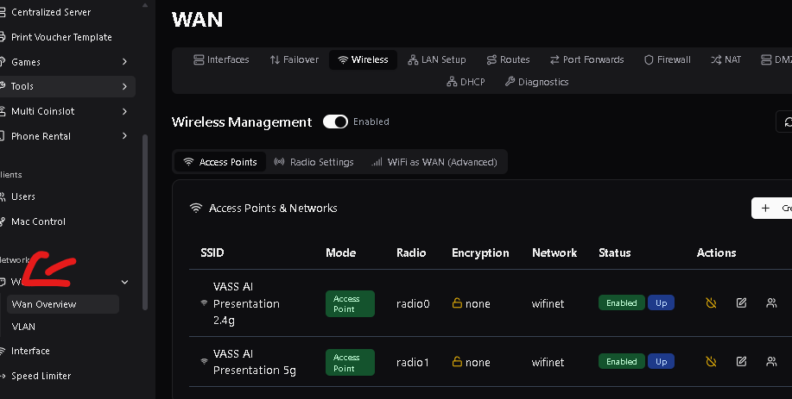
Task: Open the Failover tab
Action: 294,59
